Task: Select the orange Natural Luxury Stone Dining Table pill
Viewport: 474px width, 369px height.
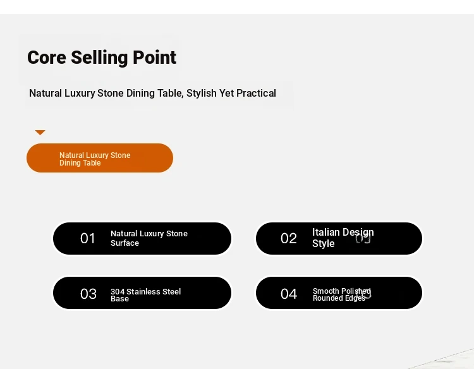Action: pyautogui.click(x=100, y=158)
